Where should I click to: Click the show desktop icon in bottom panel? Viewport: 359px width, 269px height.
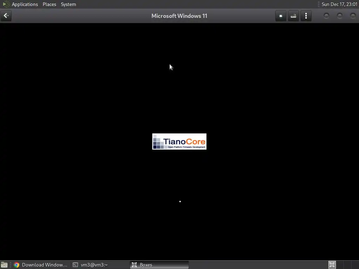pyautogui.click(x=4, y=265)
